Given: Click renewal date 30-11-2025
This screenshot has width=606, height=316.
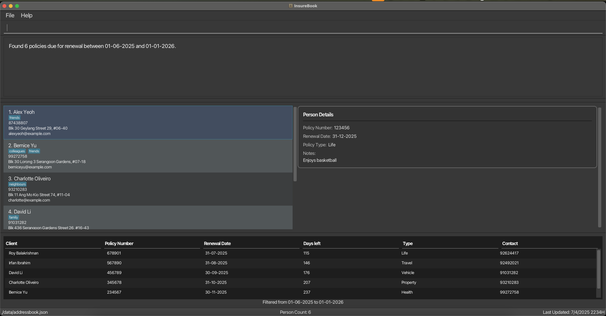Looking at the screenshot, I should click(x=216, y=292).
